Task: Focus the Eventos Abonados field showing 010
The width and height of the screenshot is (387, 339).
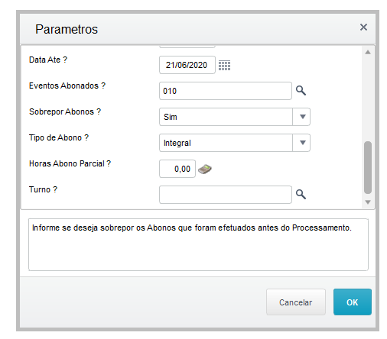Action: (x=226, y=91)
